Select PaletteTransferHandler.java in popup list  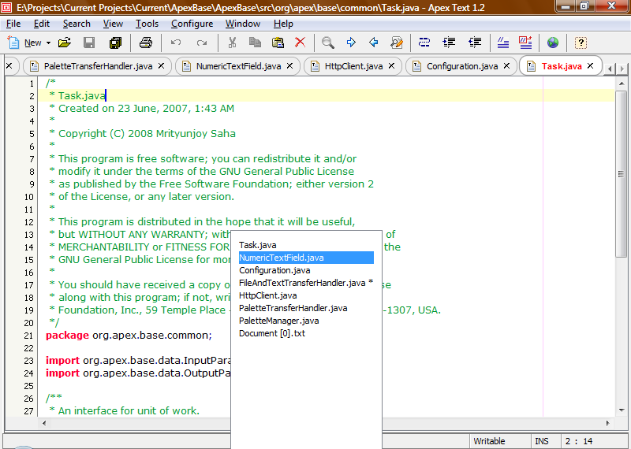click(x=306, y=308)
